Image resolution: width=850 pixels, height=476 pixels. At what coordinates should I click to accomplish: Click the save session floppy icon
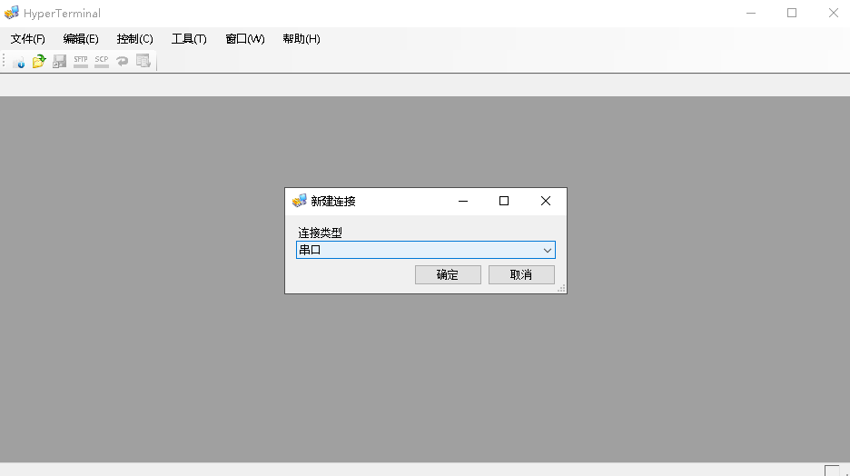(59, 61)
